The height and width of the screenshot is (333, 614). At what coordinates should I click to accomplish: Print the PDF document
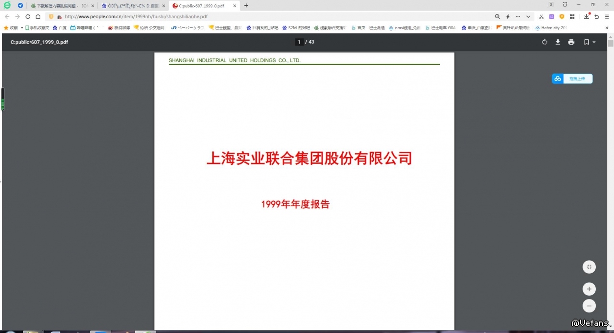(x=571, y=42)
